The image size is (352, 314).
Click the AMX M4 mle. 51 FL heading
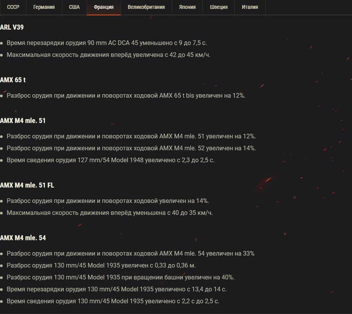coord(27,185)
